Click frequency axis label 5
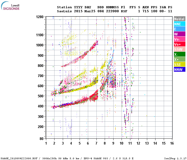 click(x=80, y=143)
